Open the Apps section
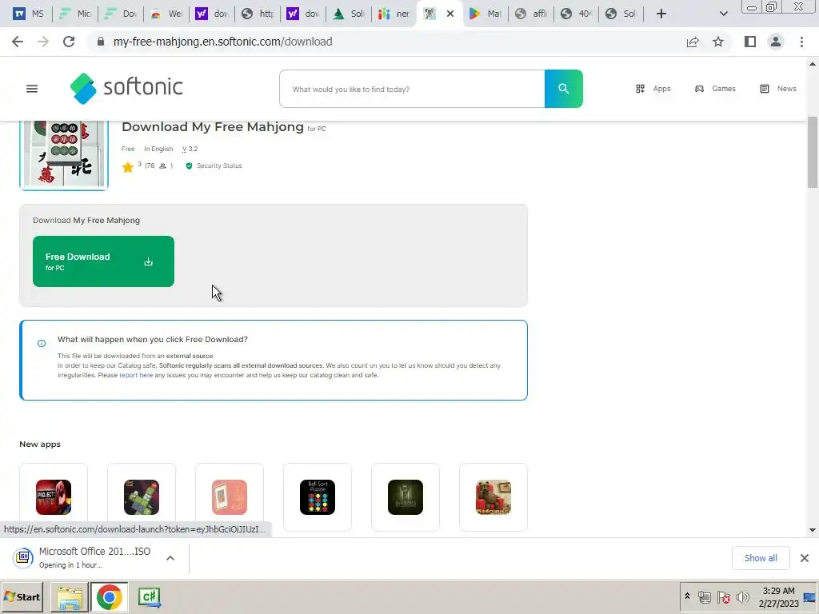 tap(653, 89)
